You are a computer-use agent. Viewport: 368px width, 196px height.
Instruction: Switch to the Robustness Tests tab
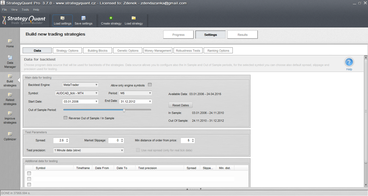point(188,51)
